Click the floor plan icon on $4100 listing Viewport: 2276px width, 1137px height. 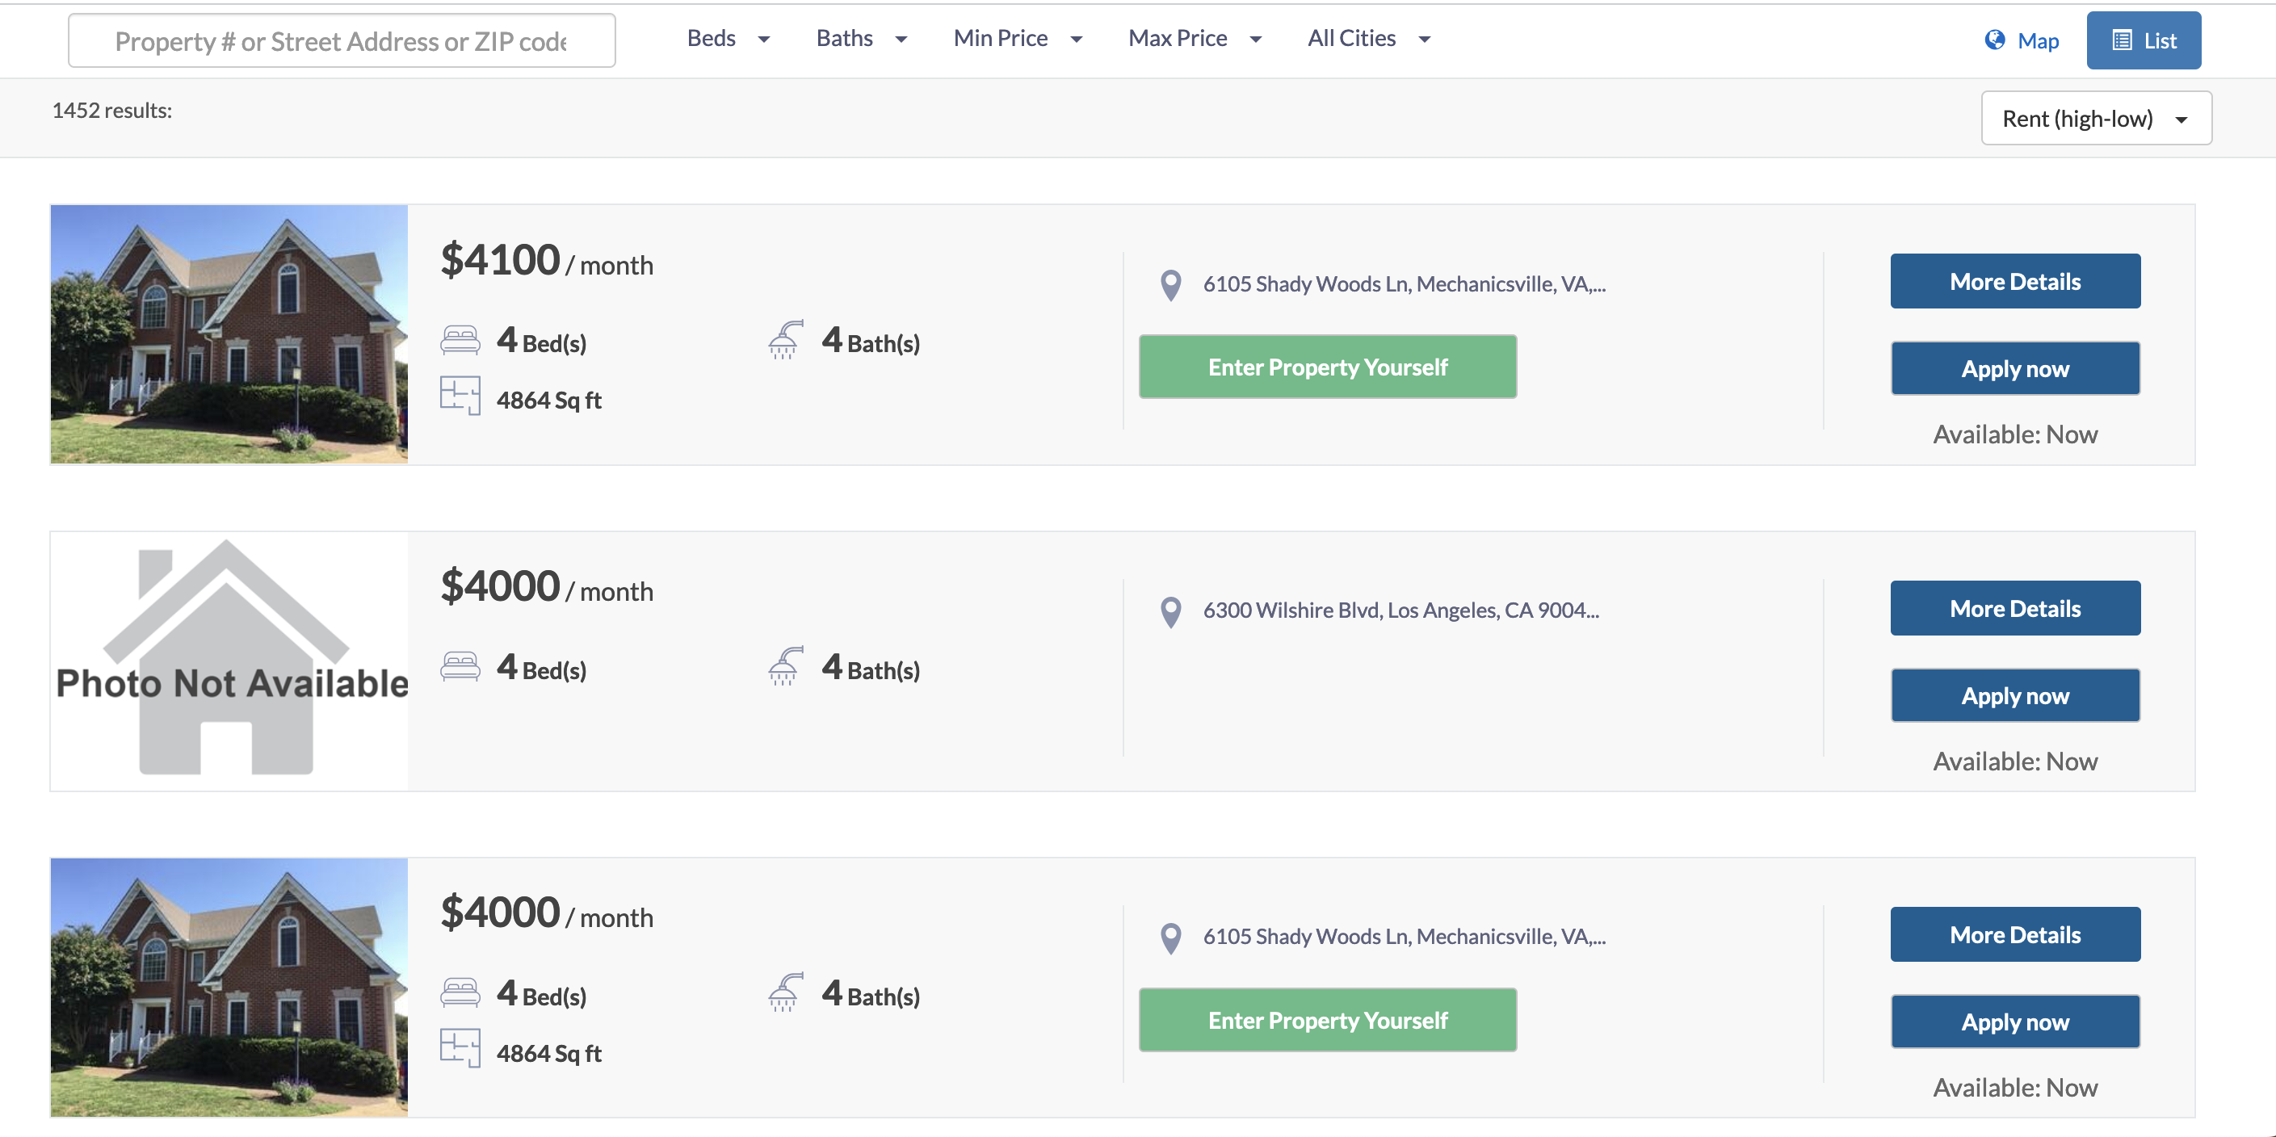coord(460,396)
